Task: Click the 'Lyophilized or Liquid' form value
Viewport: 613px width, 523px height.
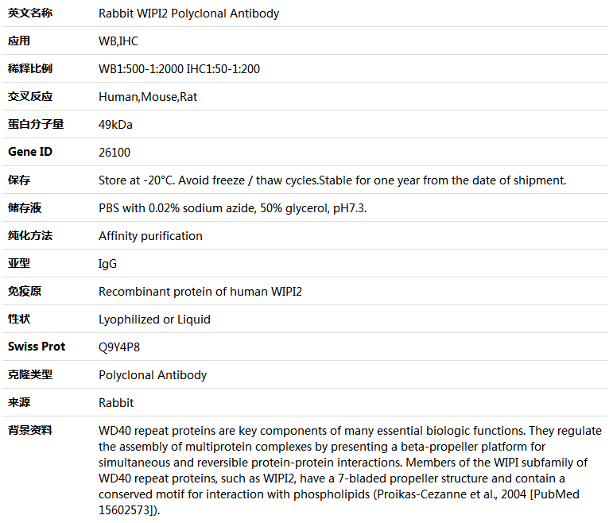Action: 154,320
